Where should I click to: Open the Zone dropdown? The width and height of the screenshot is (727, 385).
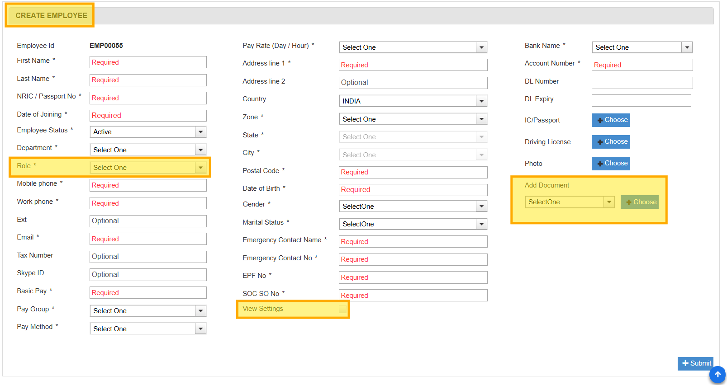413,119
